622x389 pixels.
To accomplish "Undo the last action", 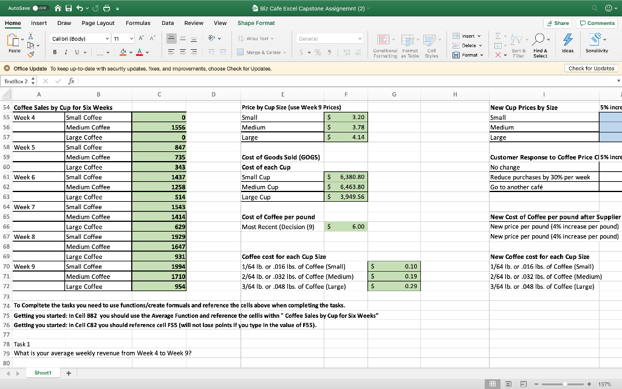I will 80,8.
